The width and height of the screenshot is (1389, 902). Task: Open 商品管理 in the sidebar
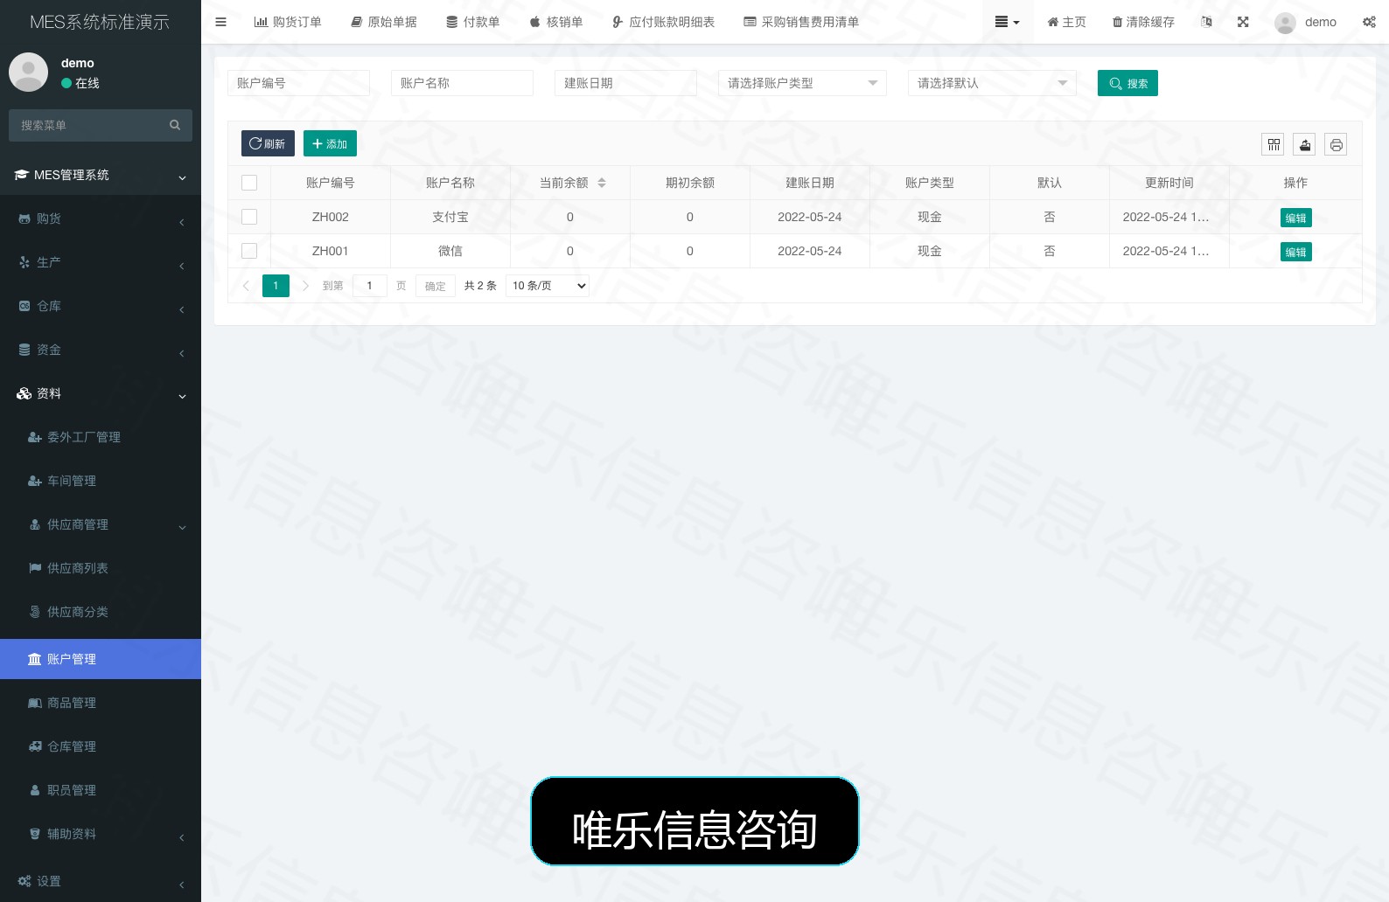[101, 703]
